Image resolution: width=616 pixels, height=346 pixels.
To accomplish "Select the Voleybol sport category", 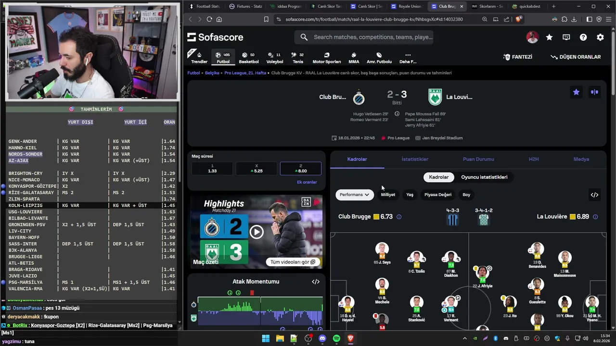I will point(275,58).
